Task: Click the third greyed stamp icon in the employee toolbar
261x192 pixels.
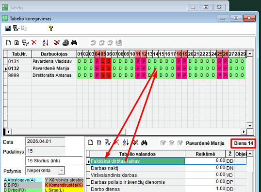Action: click(110, 43)
